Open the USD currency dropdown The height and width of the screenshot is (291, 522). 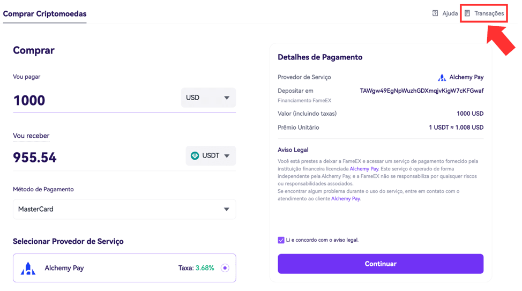click(208, 98)
